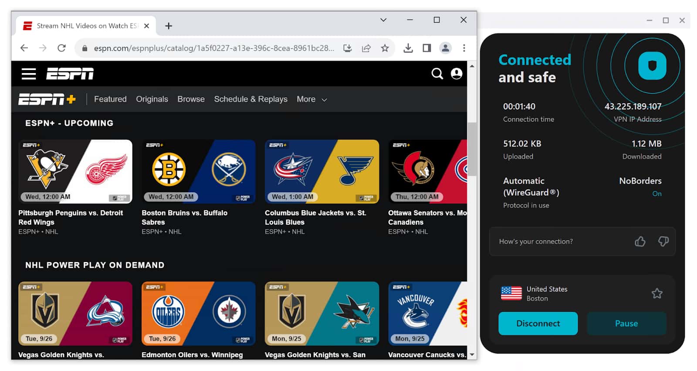The image size is (697, 371).
Task: Click the Blue Jackets vs. Blues thumbnail
Action: coord(322,171)
